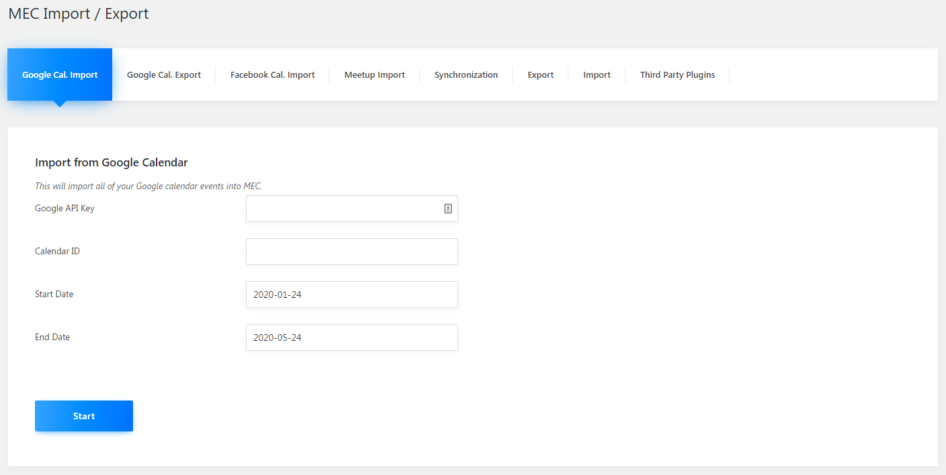Open Facebook Cal. Import tab
Screen dimensions: 946x475
[273, 74]
